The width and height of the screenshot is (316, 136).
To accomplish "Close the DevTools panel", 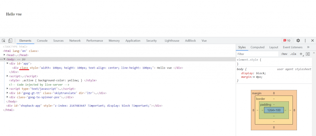I will point(312,40).
